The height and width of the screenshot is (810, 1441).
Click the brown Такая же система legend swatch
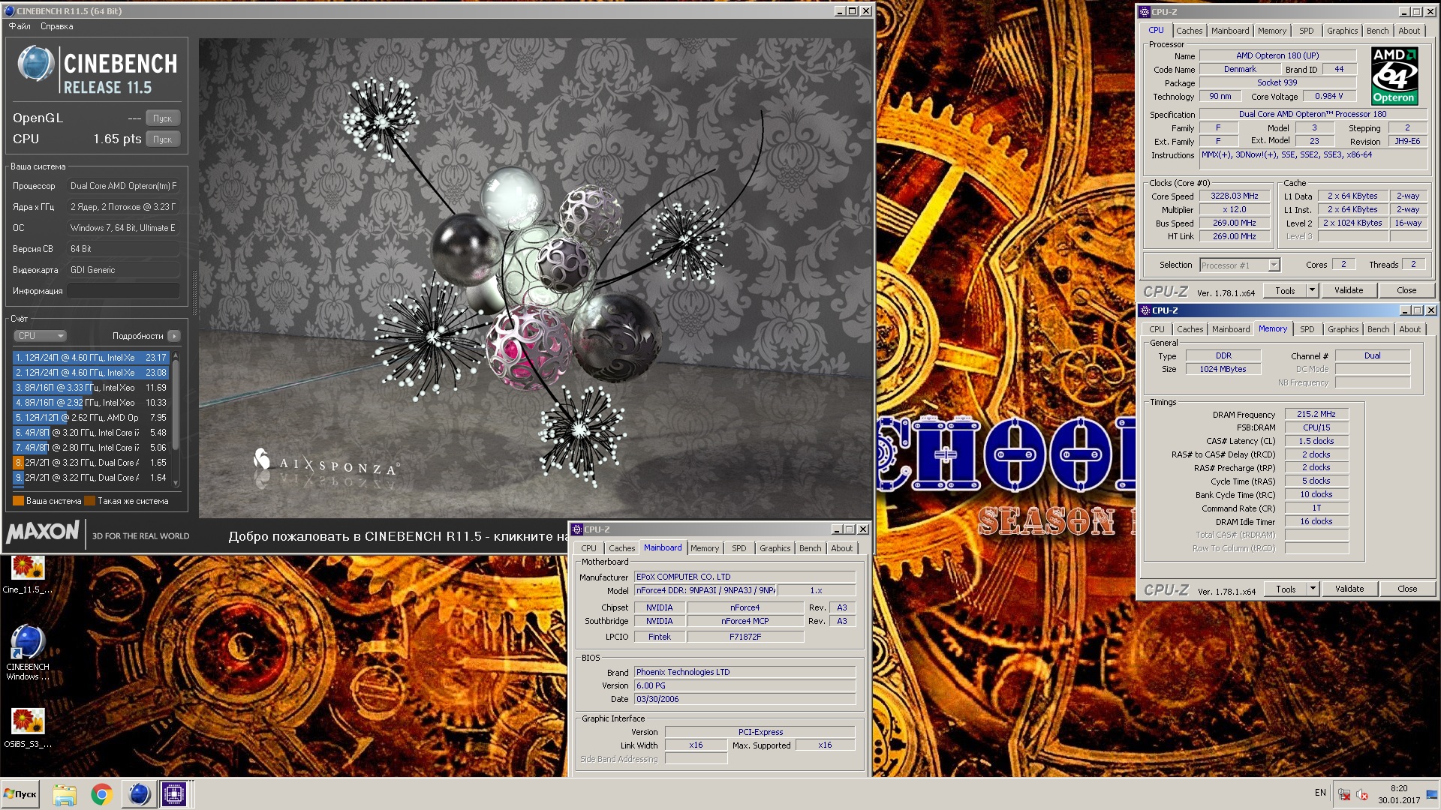[90, 501]
